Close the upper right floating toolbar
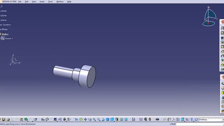 pos(223,22)
